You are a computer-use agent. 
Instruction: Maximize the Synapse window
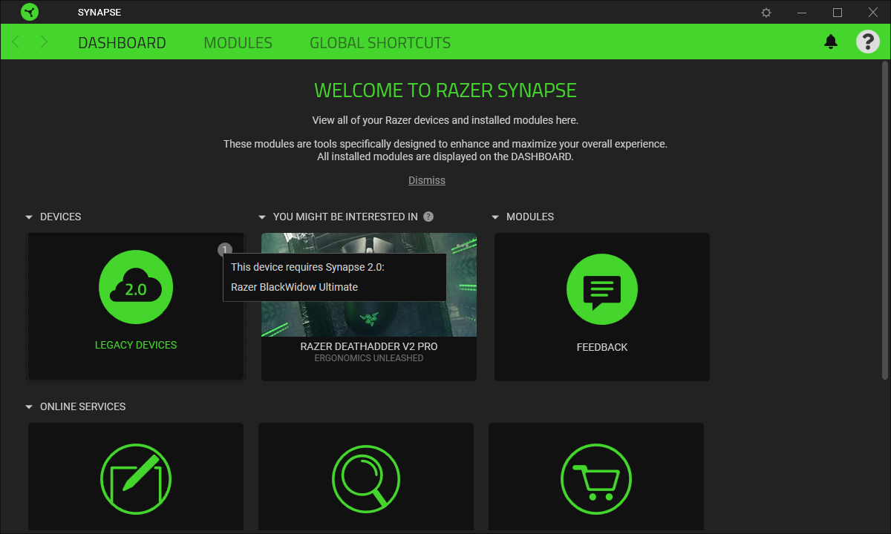[x=838, y=13]
